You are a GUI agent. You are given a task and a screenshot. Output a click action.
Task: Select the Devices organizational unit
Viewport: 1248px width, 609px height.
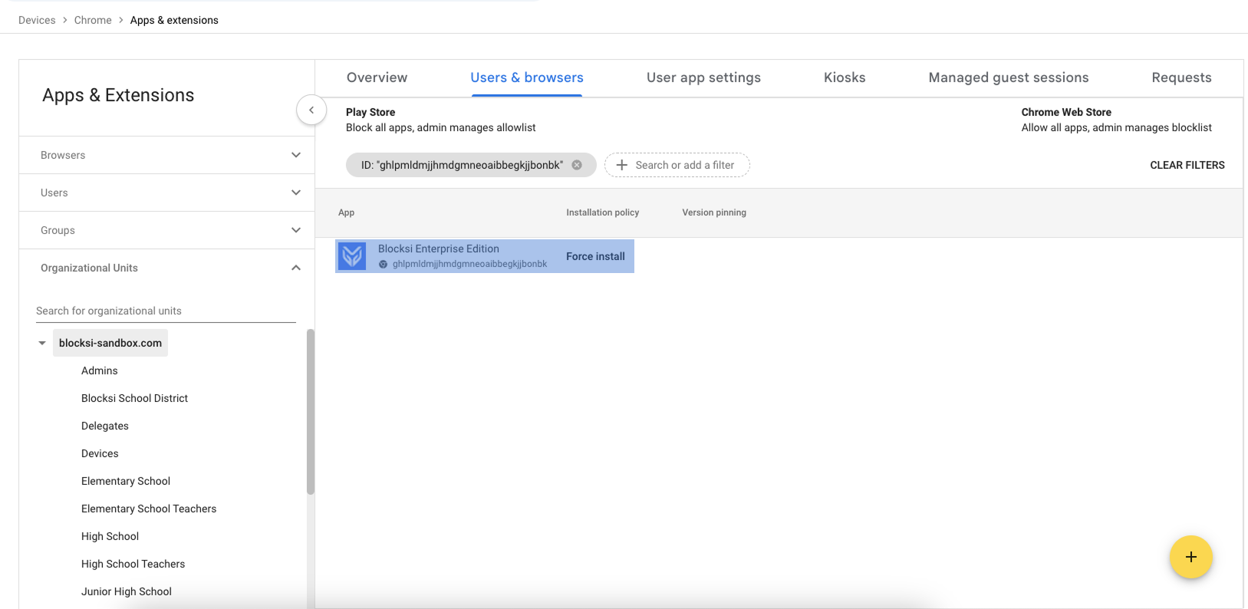[100, 453]
